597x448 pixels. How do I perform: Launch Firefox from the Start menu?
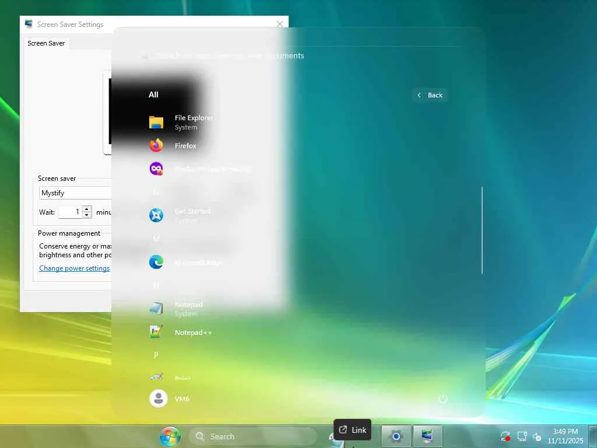[x=173, y=145]
